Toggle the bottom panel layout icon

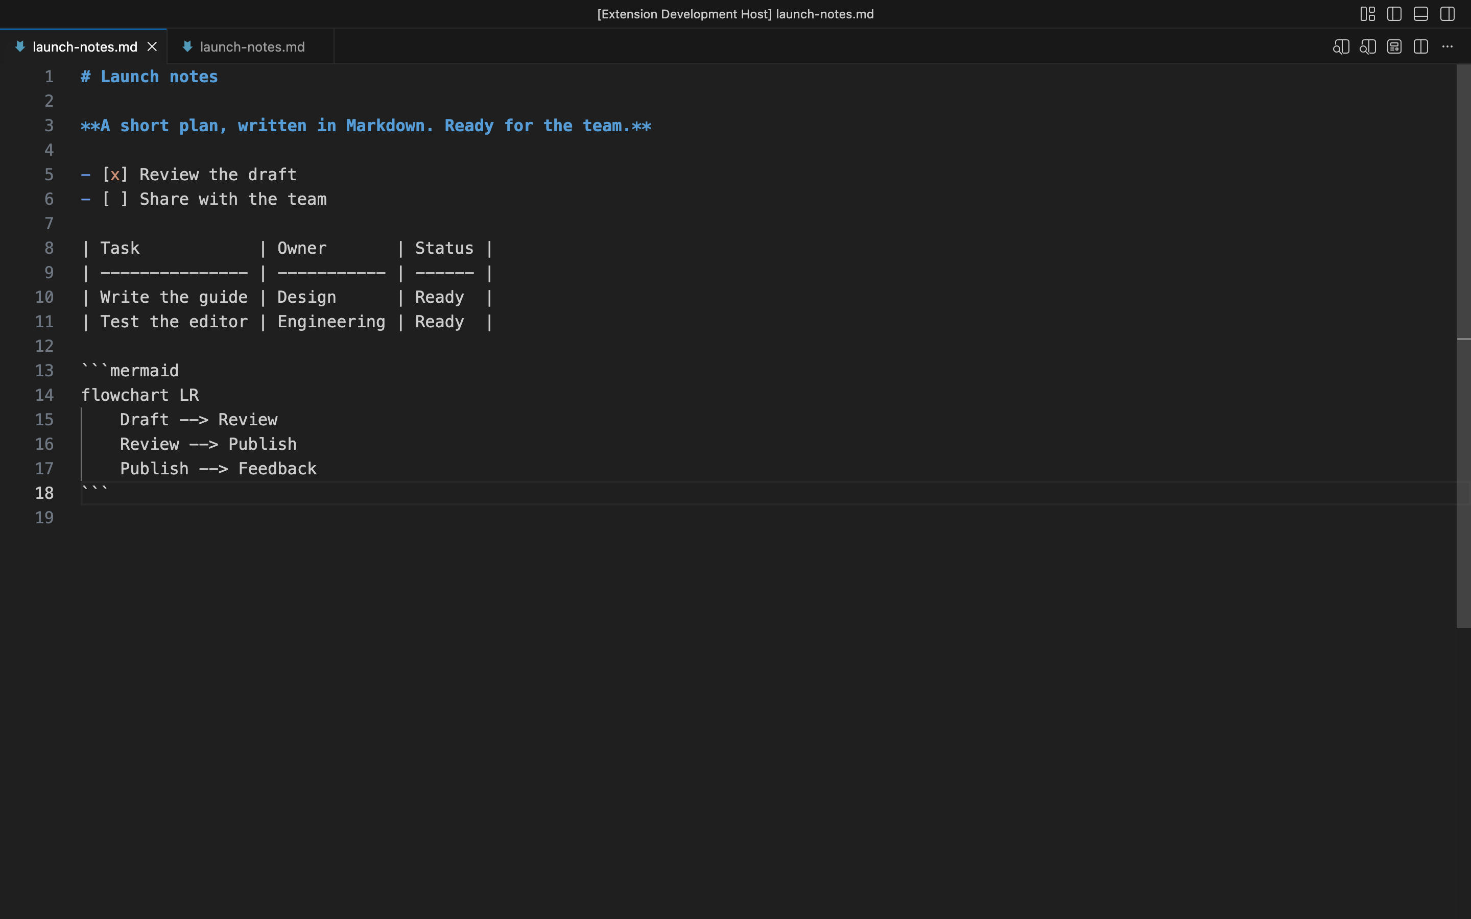pos(1420,14)
